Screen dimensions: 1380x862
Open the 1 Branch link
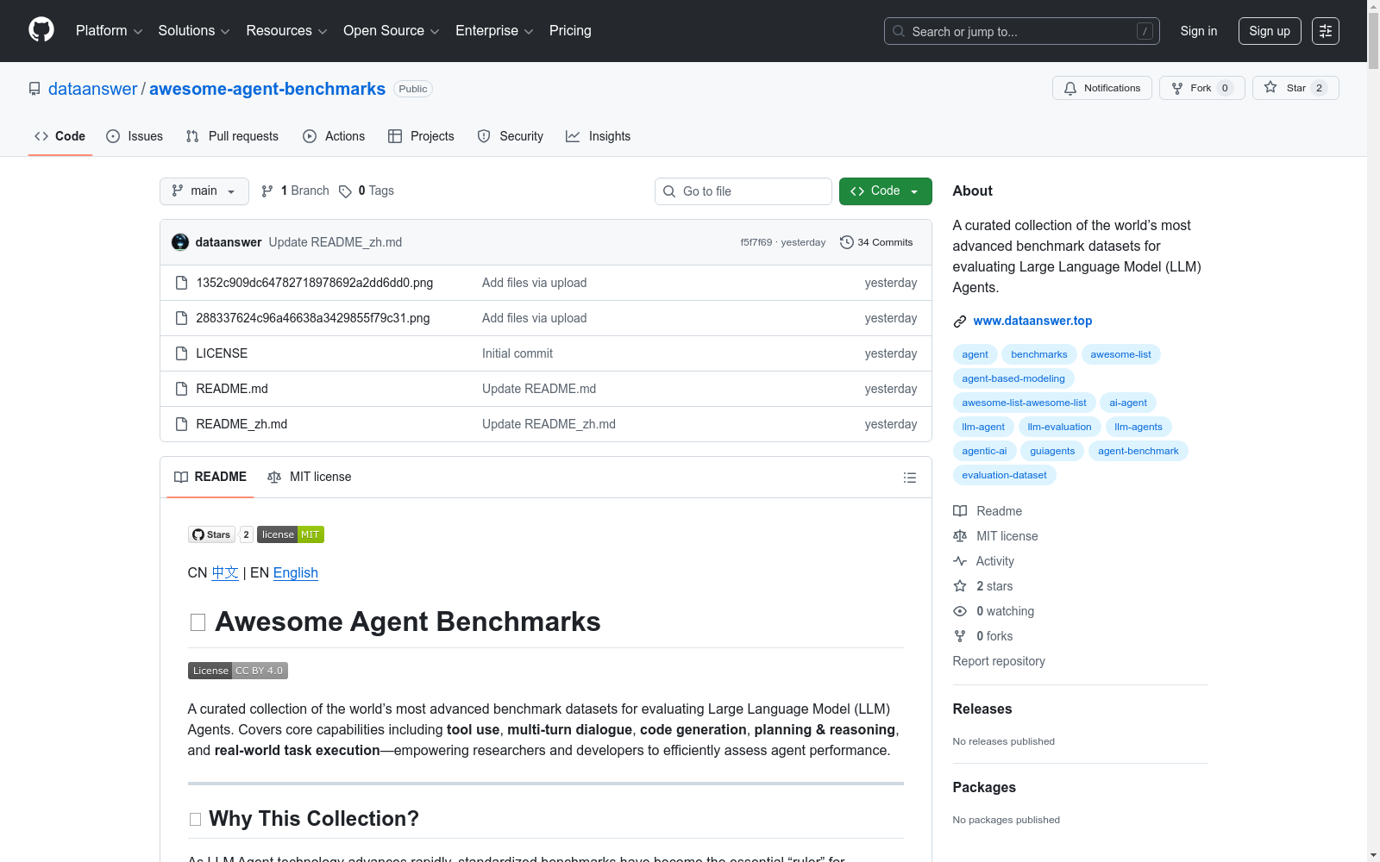coord(296,191)
